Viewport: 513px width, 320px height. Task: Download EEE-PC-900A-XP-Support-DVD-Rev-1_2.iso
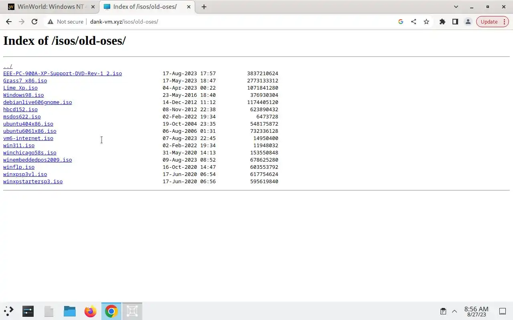click(x=63, y=73)
